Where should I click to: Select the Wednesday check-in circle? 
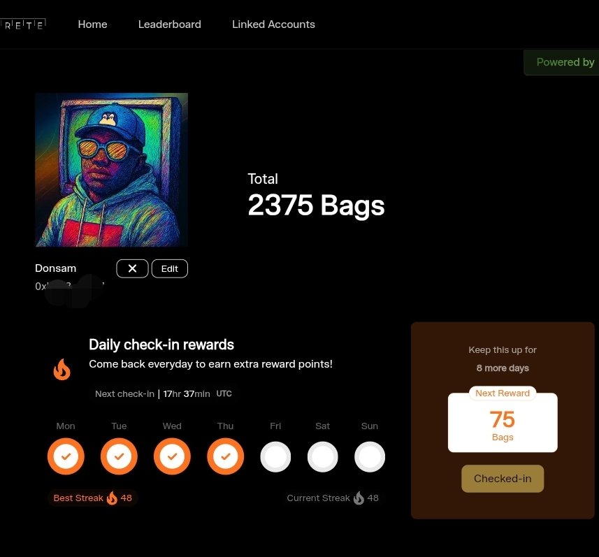[x=172, y=456]
